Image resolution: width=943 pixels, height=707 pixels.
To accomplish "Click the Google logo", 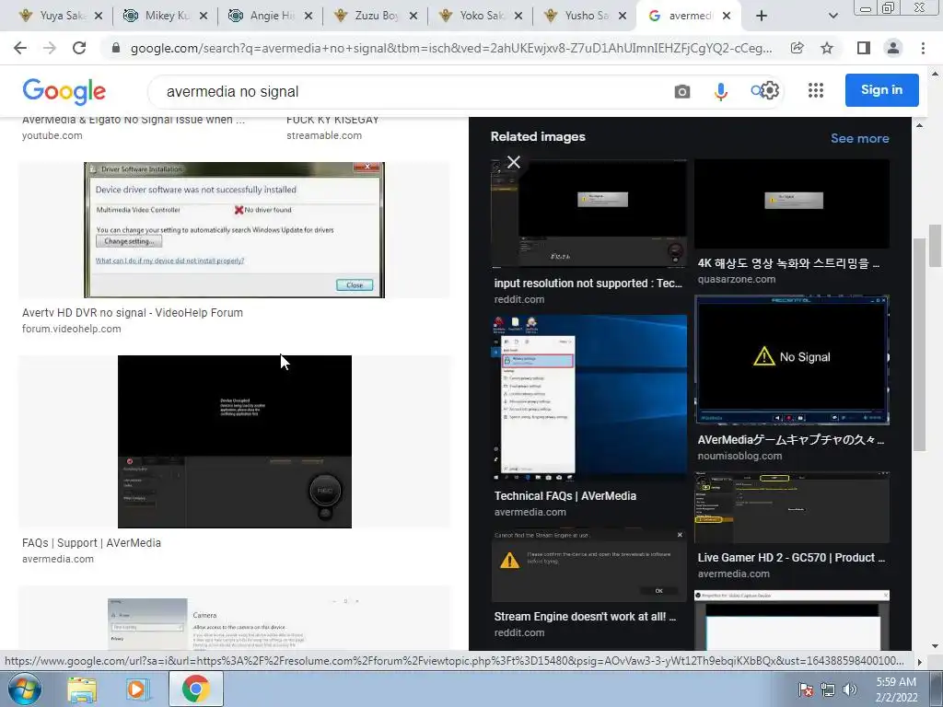I will [x=64, y=91].
